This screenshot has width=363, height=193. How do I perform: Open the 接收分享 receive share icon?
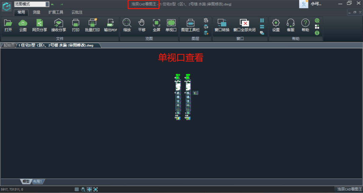pos(58,25)
